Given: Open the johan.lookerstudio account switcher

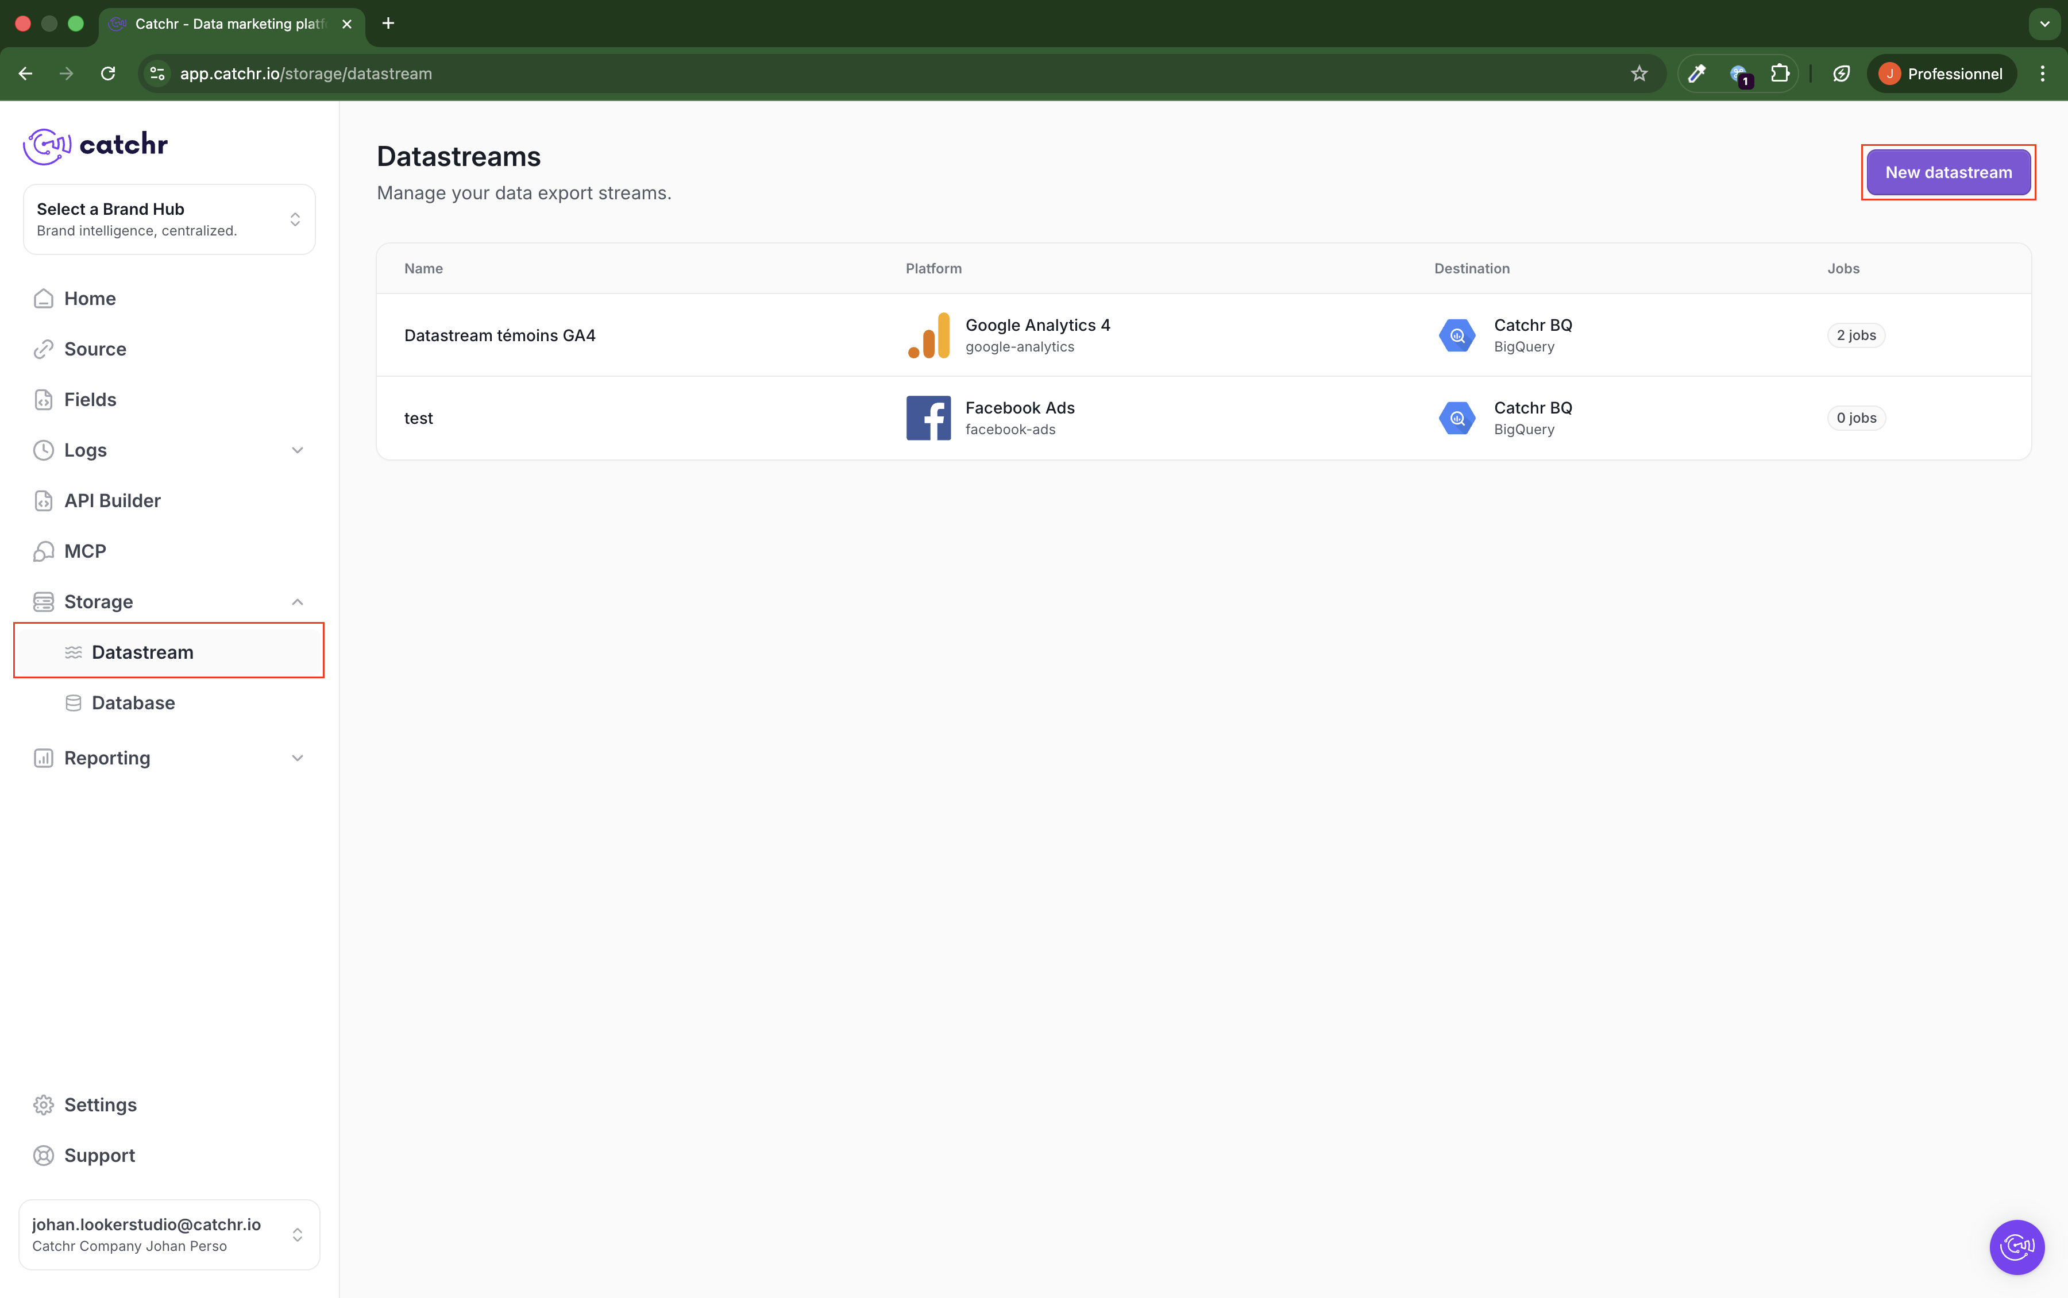Looking at the screenshot, I should coord(169,1234).
